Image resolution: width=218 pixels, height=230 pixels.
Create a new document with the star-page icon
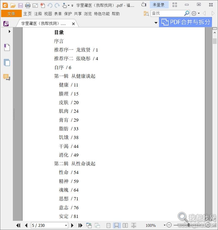tap(42, 6)
